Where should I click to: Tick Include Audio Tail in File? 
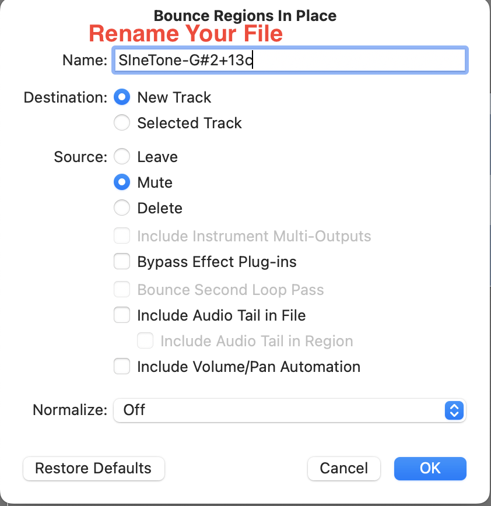122,315
